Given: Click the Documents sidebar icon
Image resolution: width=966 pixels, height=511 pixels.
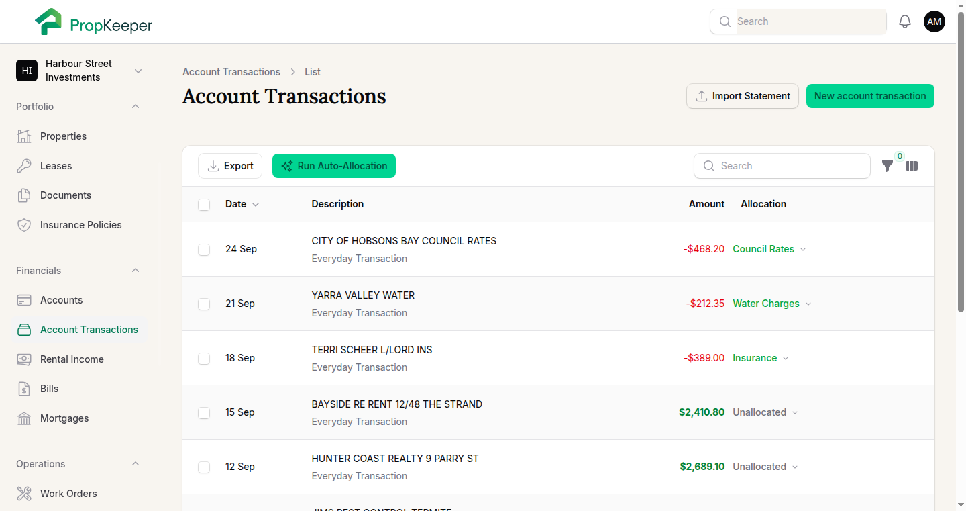Looking at the screenshot, I should 24,195.
